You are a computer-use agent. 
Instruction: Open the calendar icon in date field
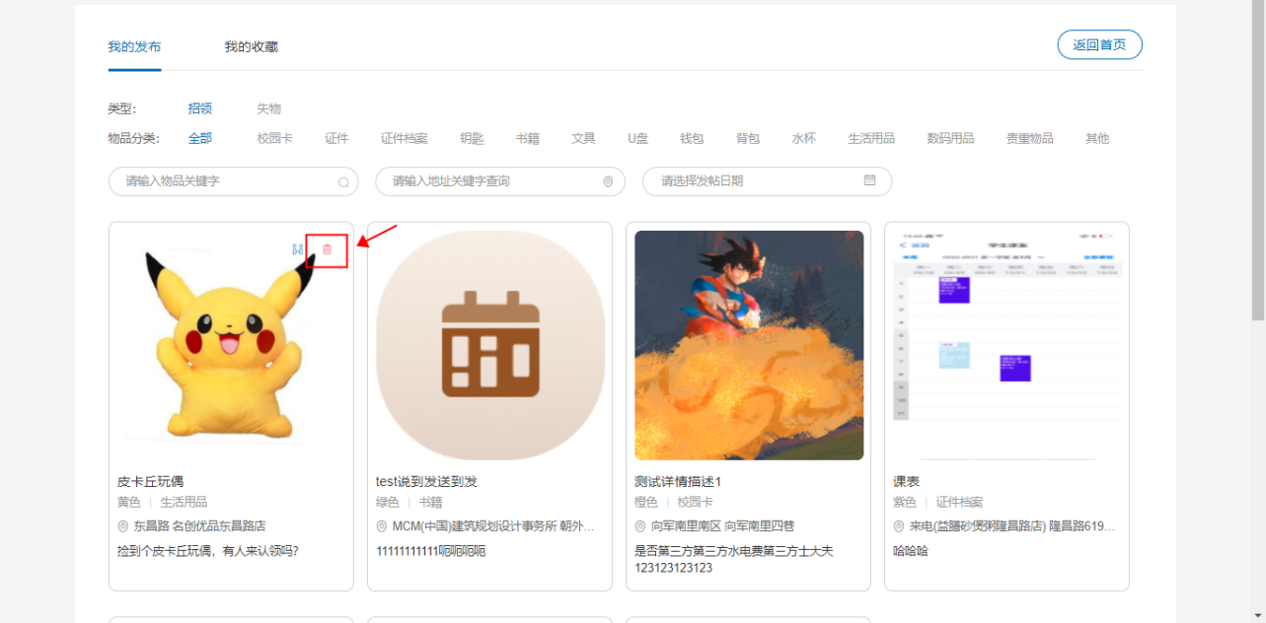point(869,180)
